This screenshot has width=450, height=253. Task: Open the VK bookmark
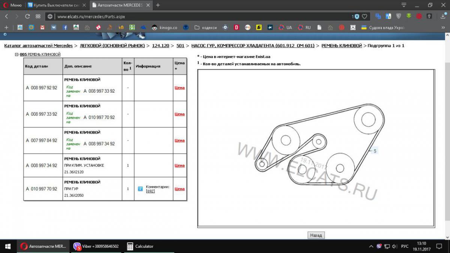[54, 27]
